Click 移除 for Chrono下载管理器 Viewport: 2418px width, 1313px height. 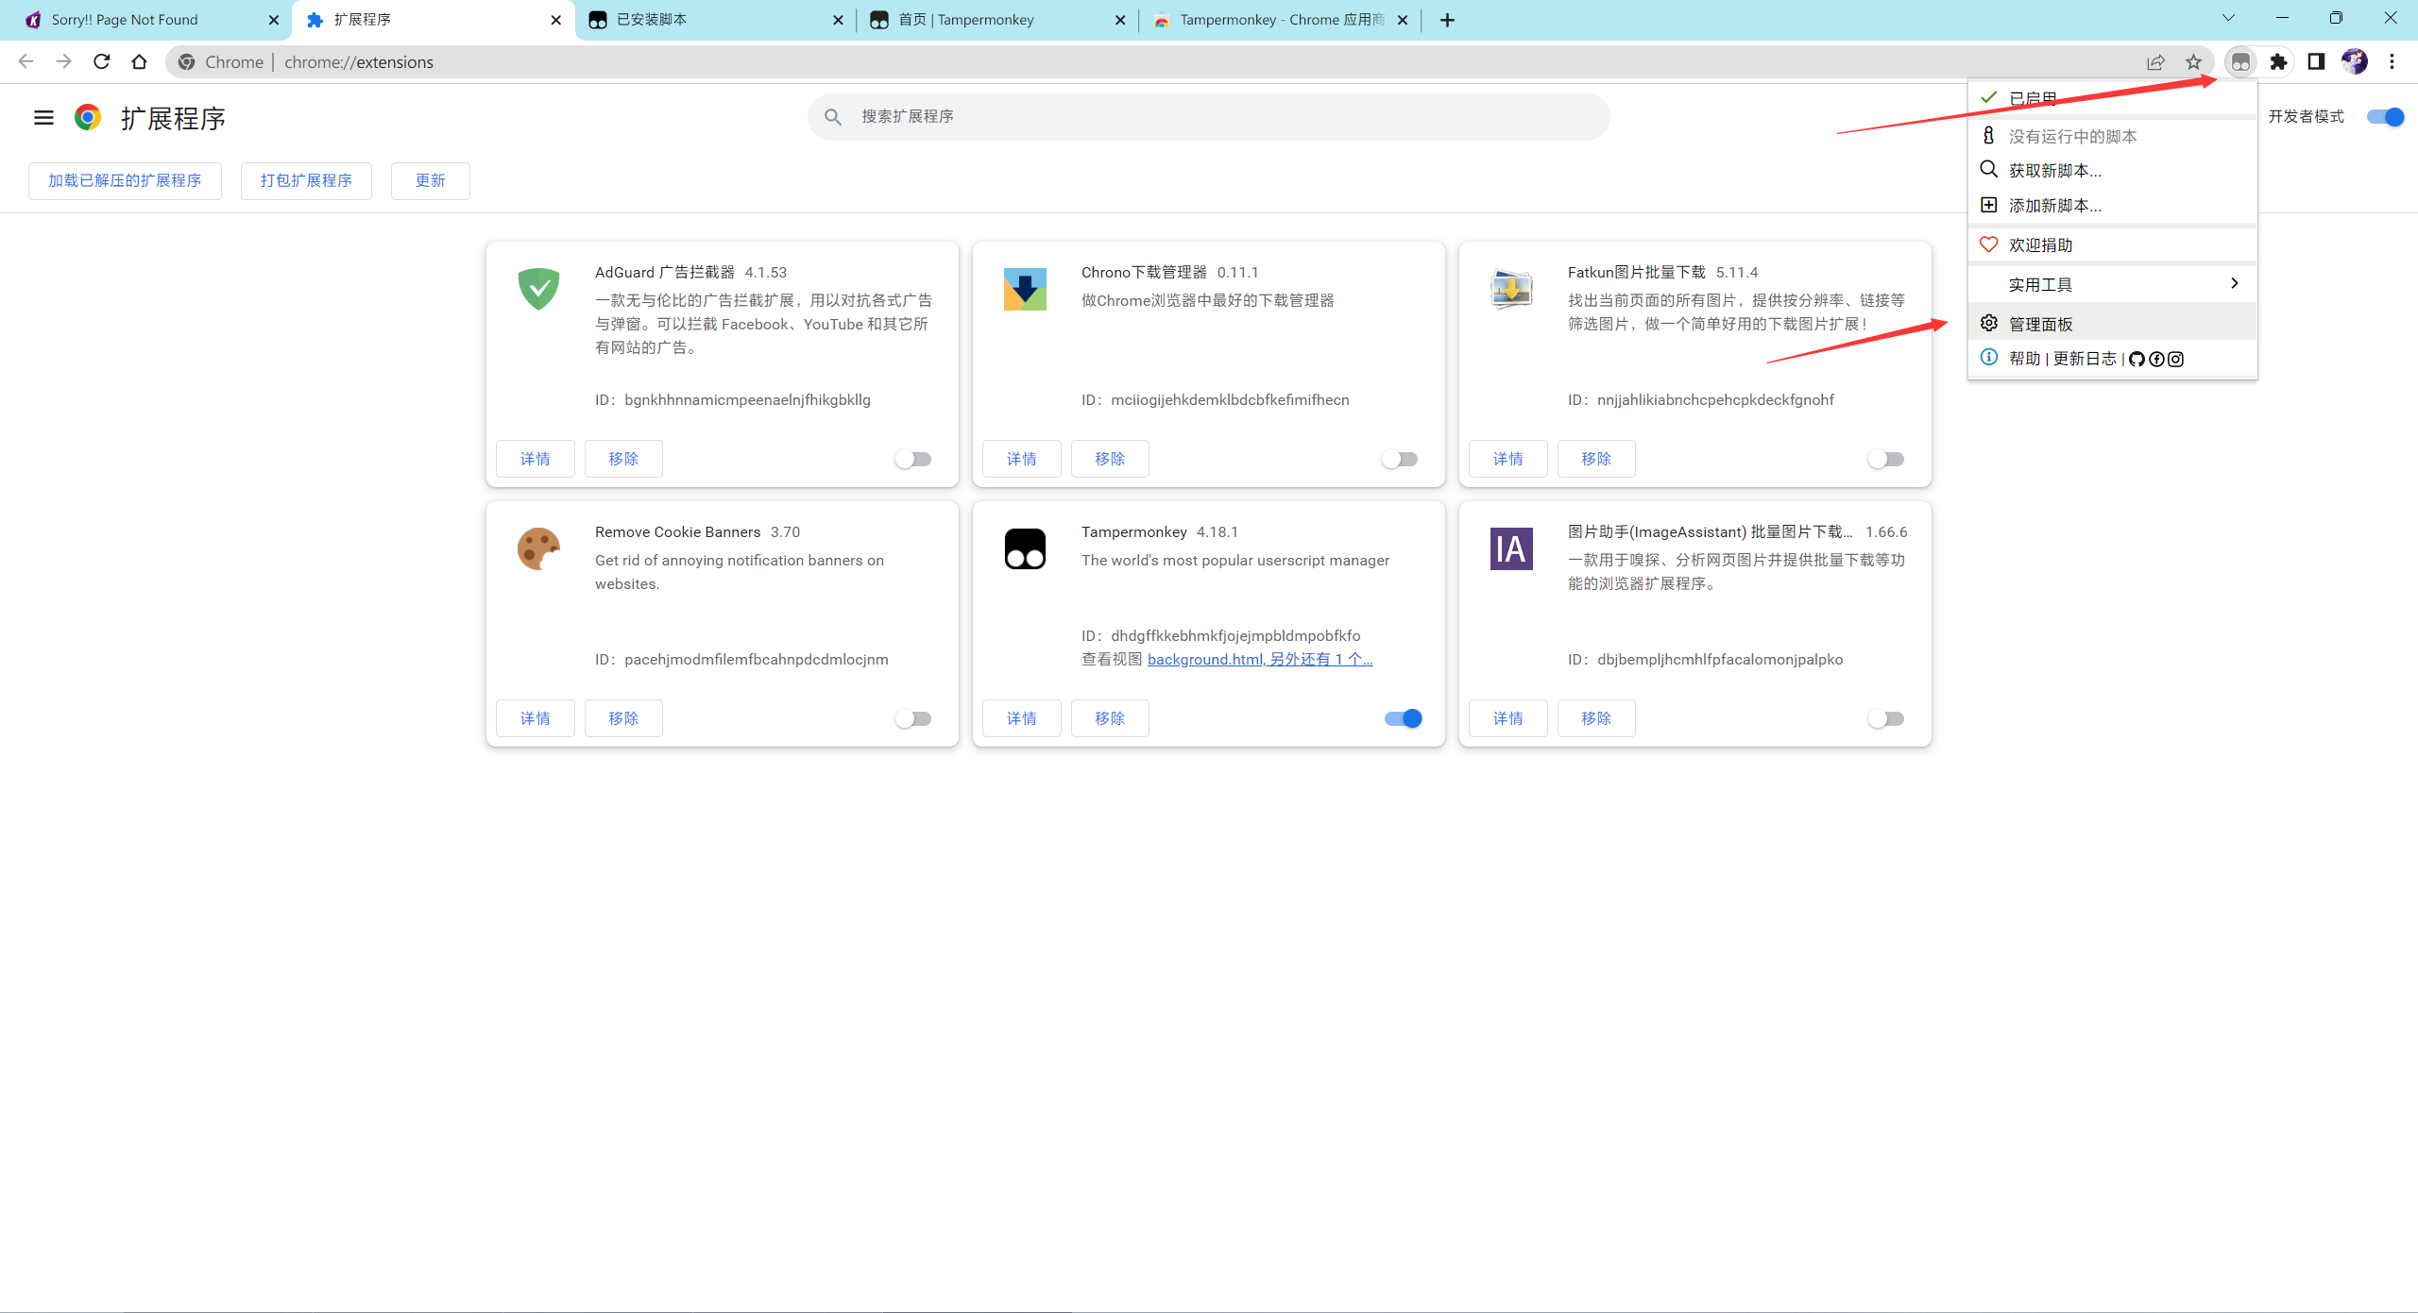pyautogui.click(x=1110, y=459)
